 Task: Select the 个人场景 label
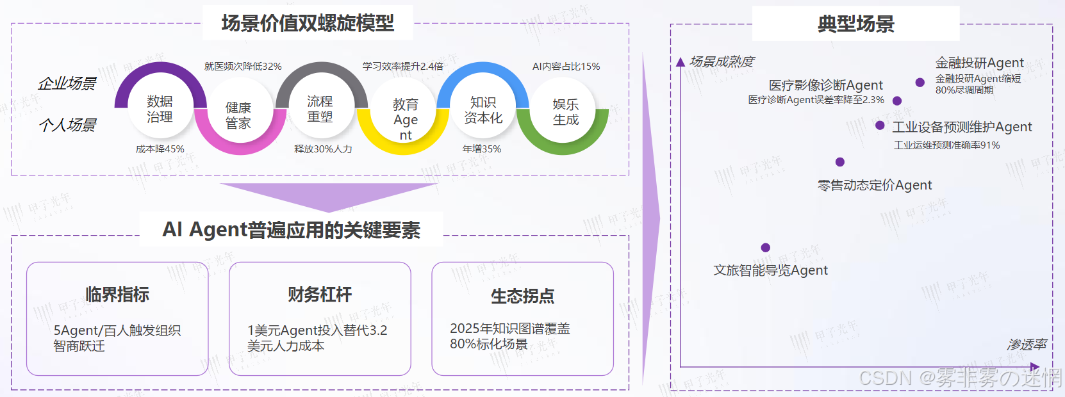pos(67,125)
